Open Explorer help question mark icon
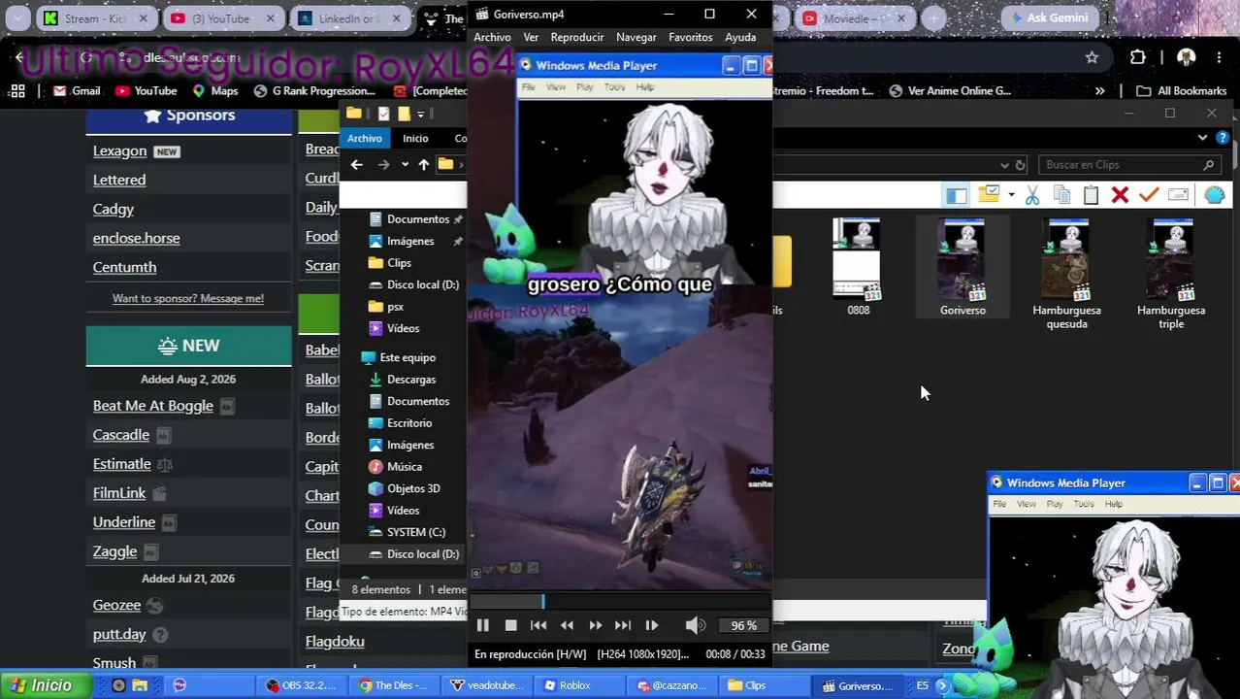Image resolution: width=1240 pixels, height=699 pixels. tap(1224, 138)
